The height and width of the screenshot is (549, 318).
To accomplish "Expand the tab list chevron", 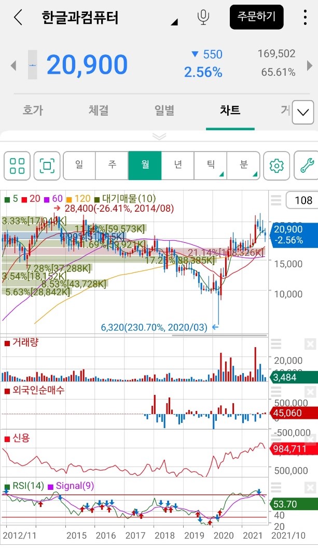I will click(302, 112).
